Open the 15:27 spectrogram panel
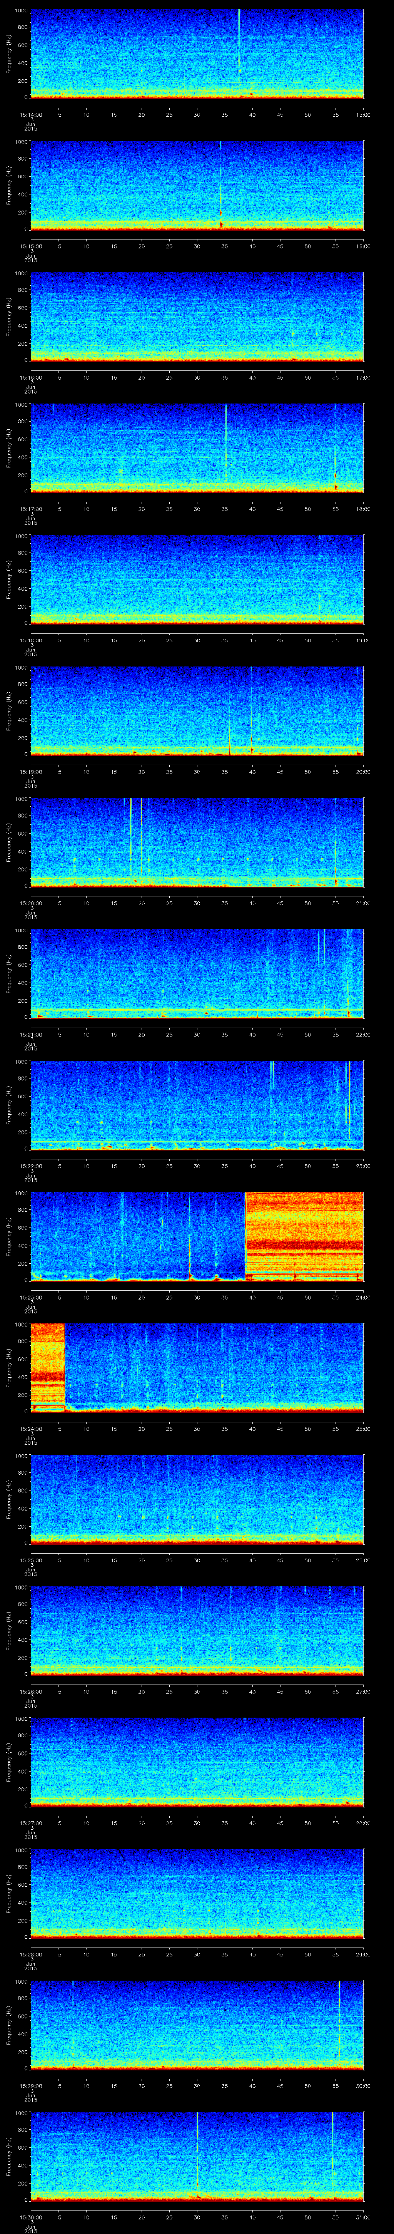Screen dimensions: 394x2234 coord(197,1761)
